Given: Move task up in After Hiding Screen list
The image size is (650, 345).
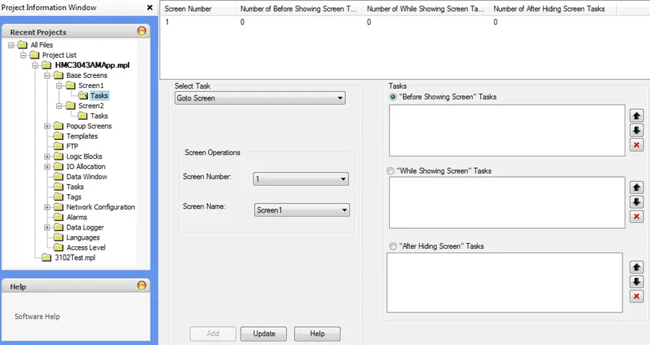Looking at the screenshot, I should click(636, 268).
